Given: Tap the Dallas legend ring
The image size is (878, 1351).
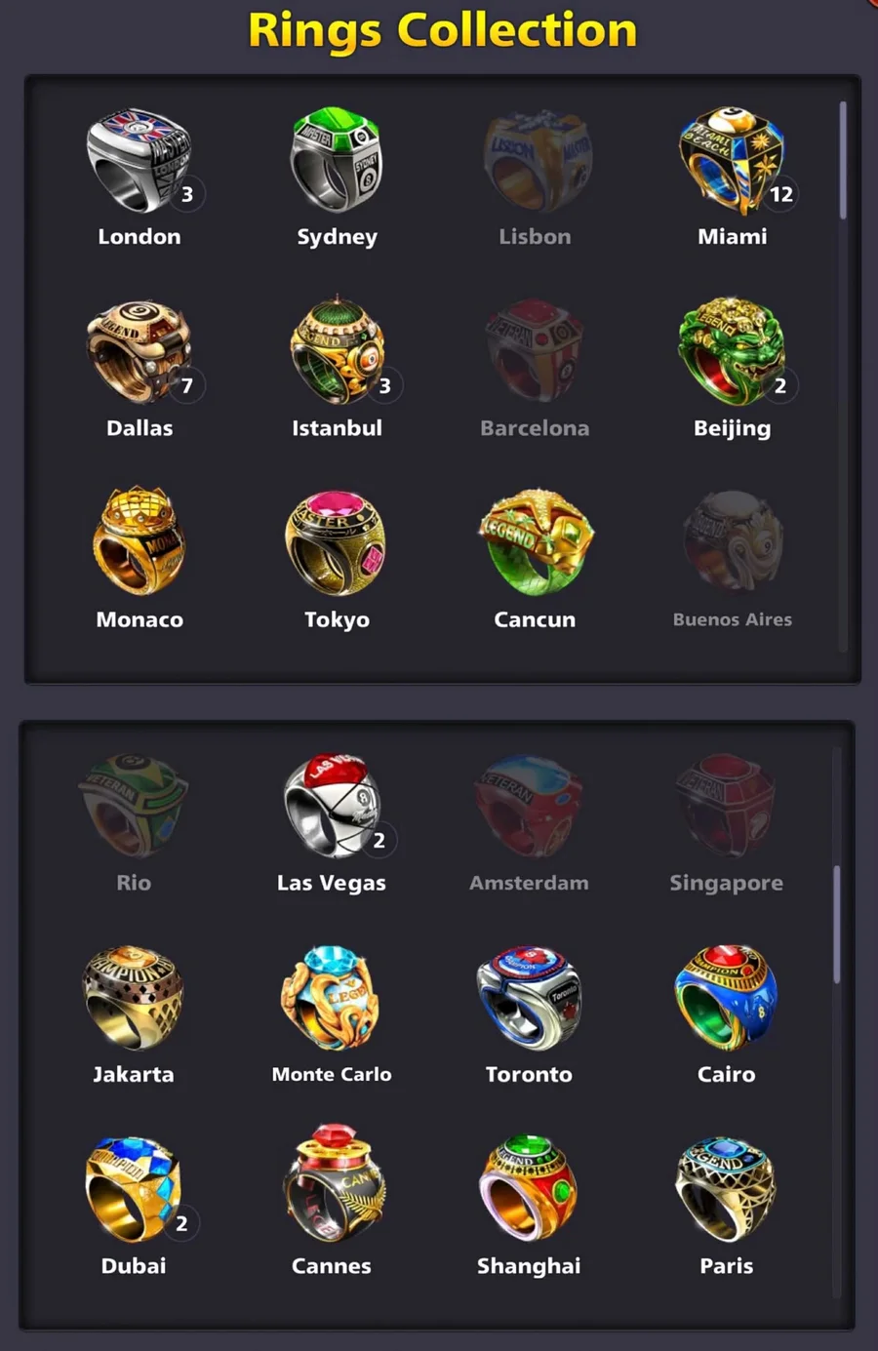Looking at the screenshot, I should pyautogui.click(x=139, y=351).
